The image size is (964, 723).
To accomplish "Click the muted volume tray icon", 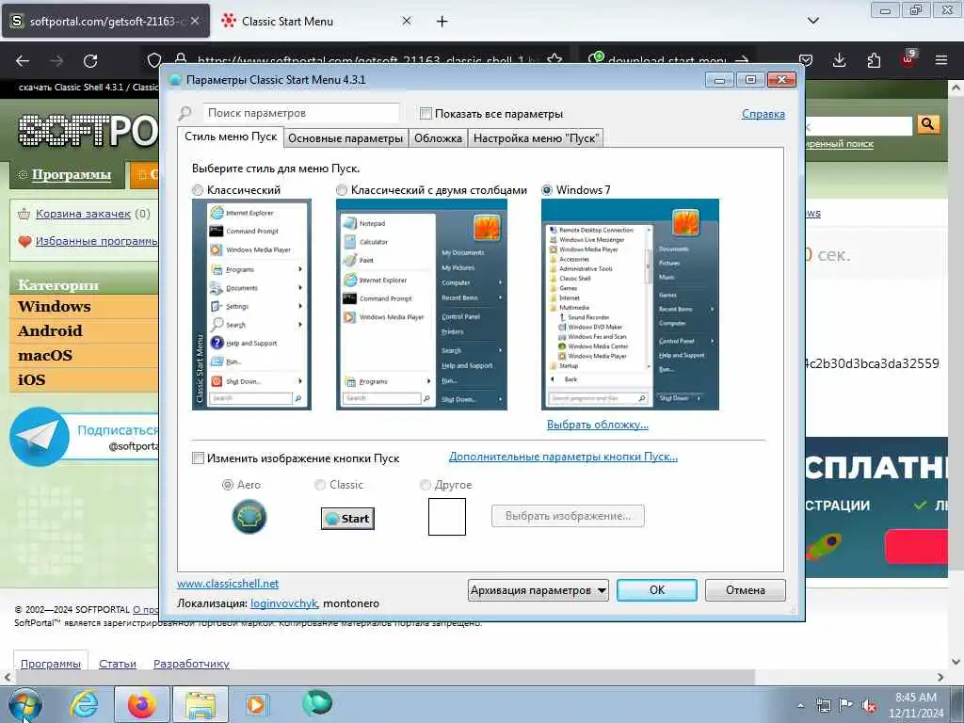I will point(869,706).
